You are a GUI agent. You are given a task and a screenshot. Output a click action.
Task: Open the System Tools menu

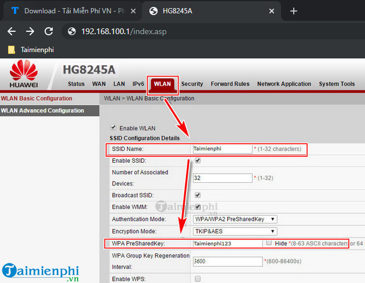tap(337, 84)
